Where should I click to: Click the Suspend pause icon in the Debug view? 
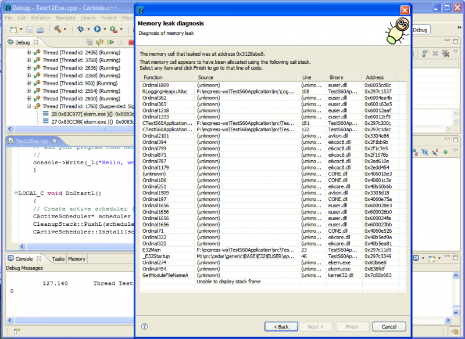(121, 42)
